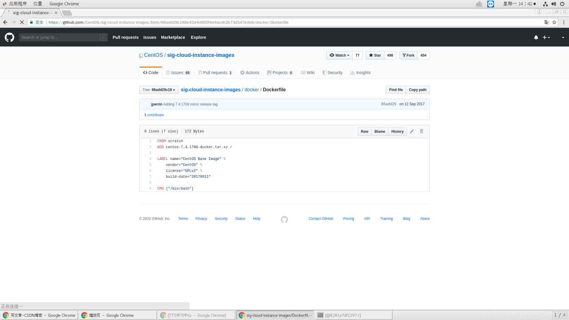Switch to the Security tab
Screen dimensions: 569x320
click(x=333, y=72)
